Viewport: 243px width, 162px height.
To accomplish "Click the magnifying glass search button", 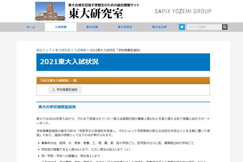I will 225,27.
